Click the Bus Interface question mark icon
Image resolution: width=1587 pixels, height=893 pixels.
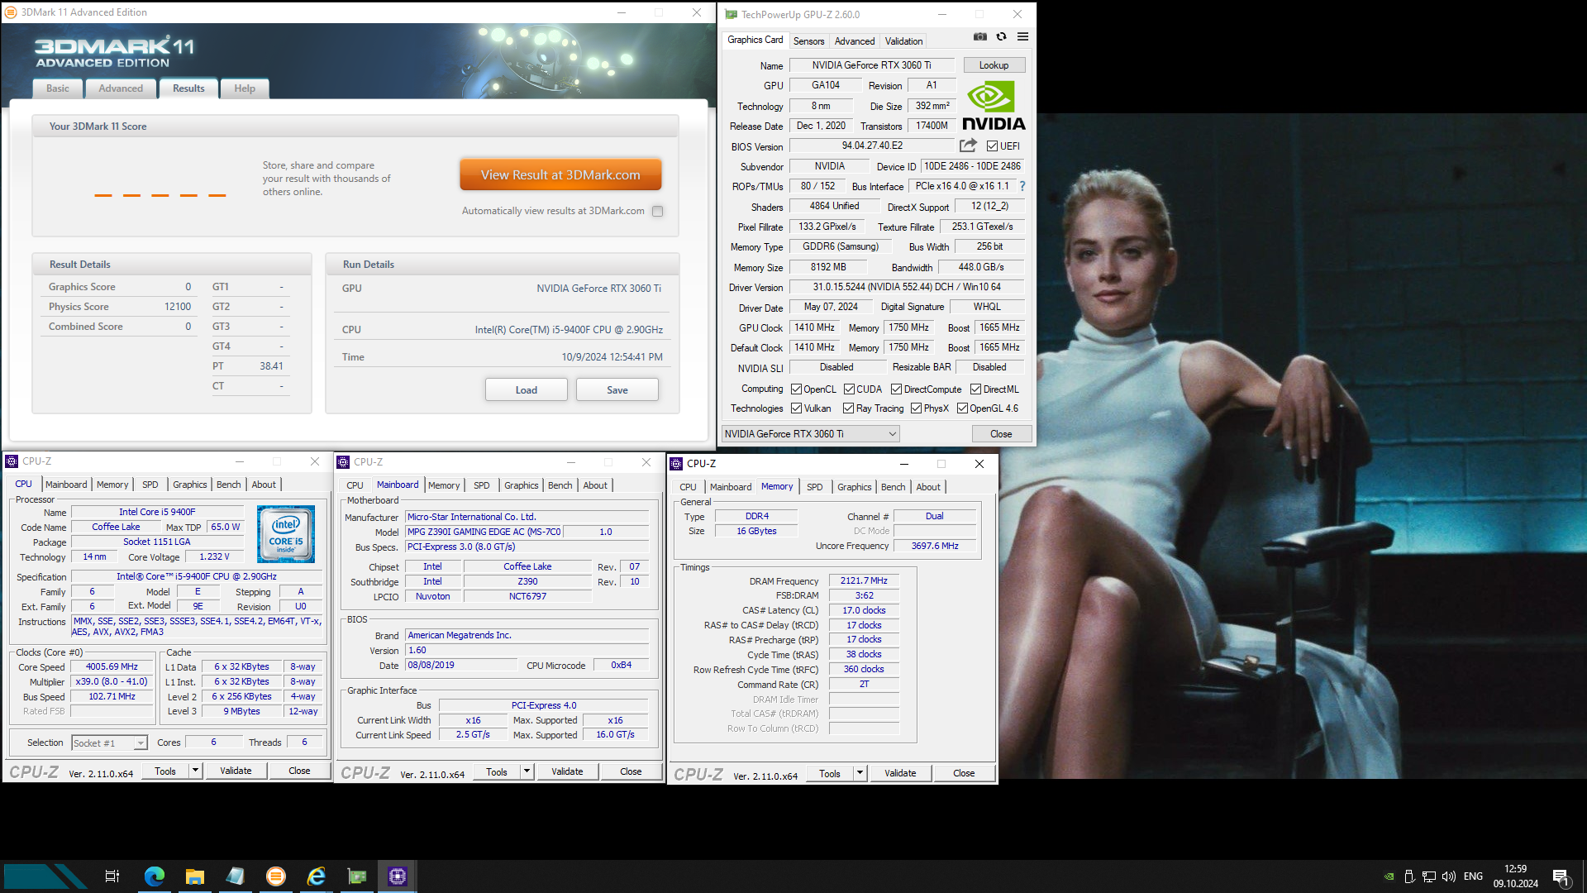point(1022,186)
